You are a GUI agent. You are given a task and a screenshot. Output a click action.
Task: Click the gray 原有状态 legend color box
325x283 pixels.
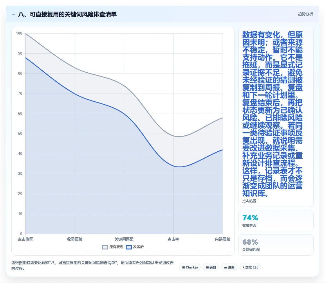[x=105, y=247]
